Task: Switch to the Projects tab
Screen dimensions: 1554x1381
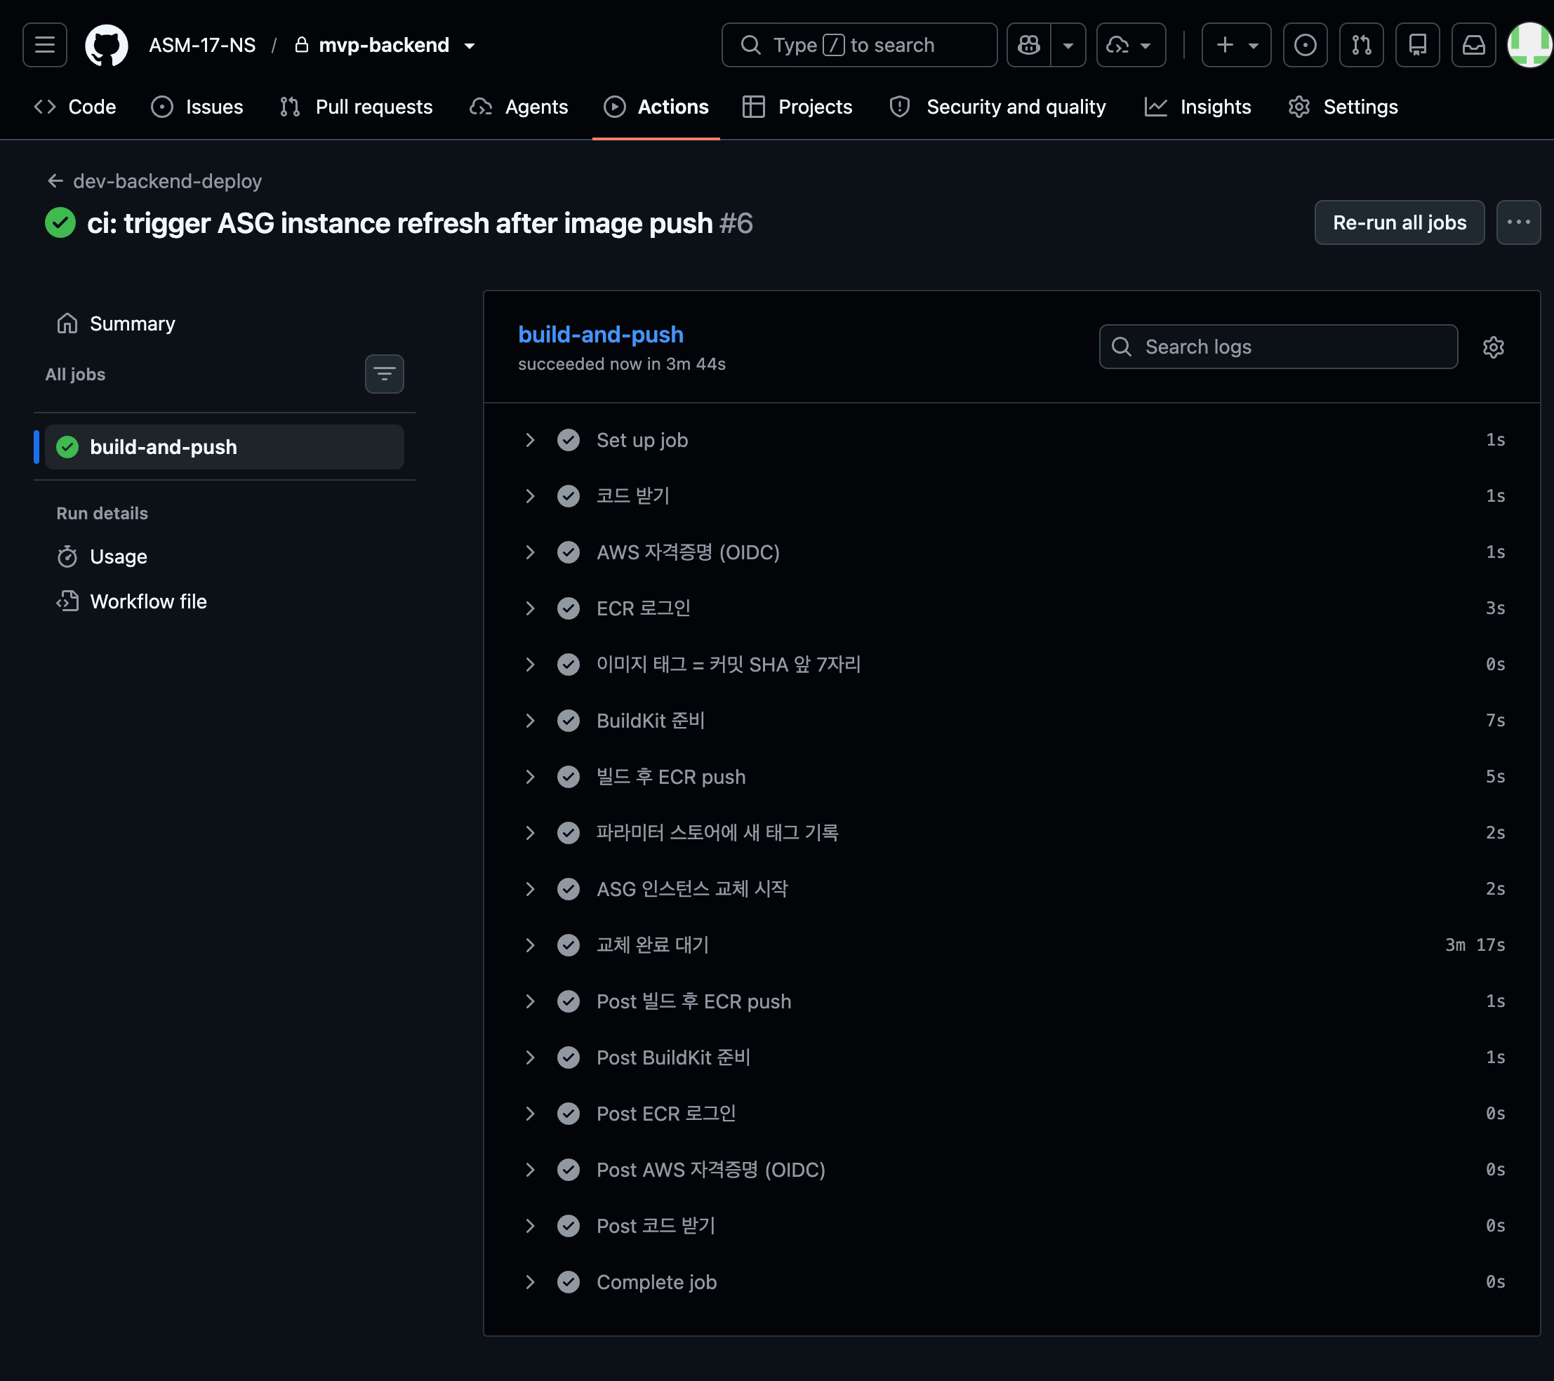Action: 797,107
